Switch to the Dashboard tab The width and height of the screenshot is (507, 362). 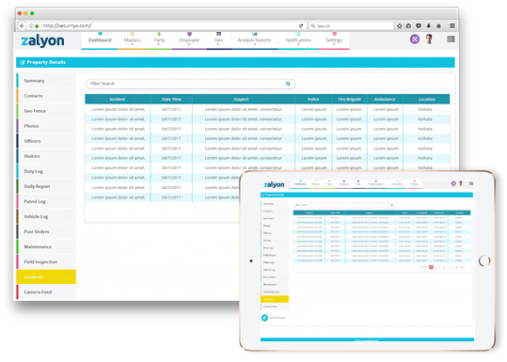click(100, 40)
